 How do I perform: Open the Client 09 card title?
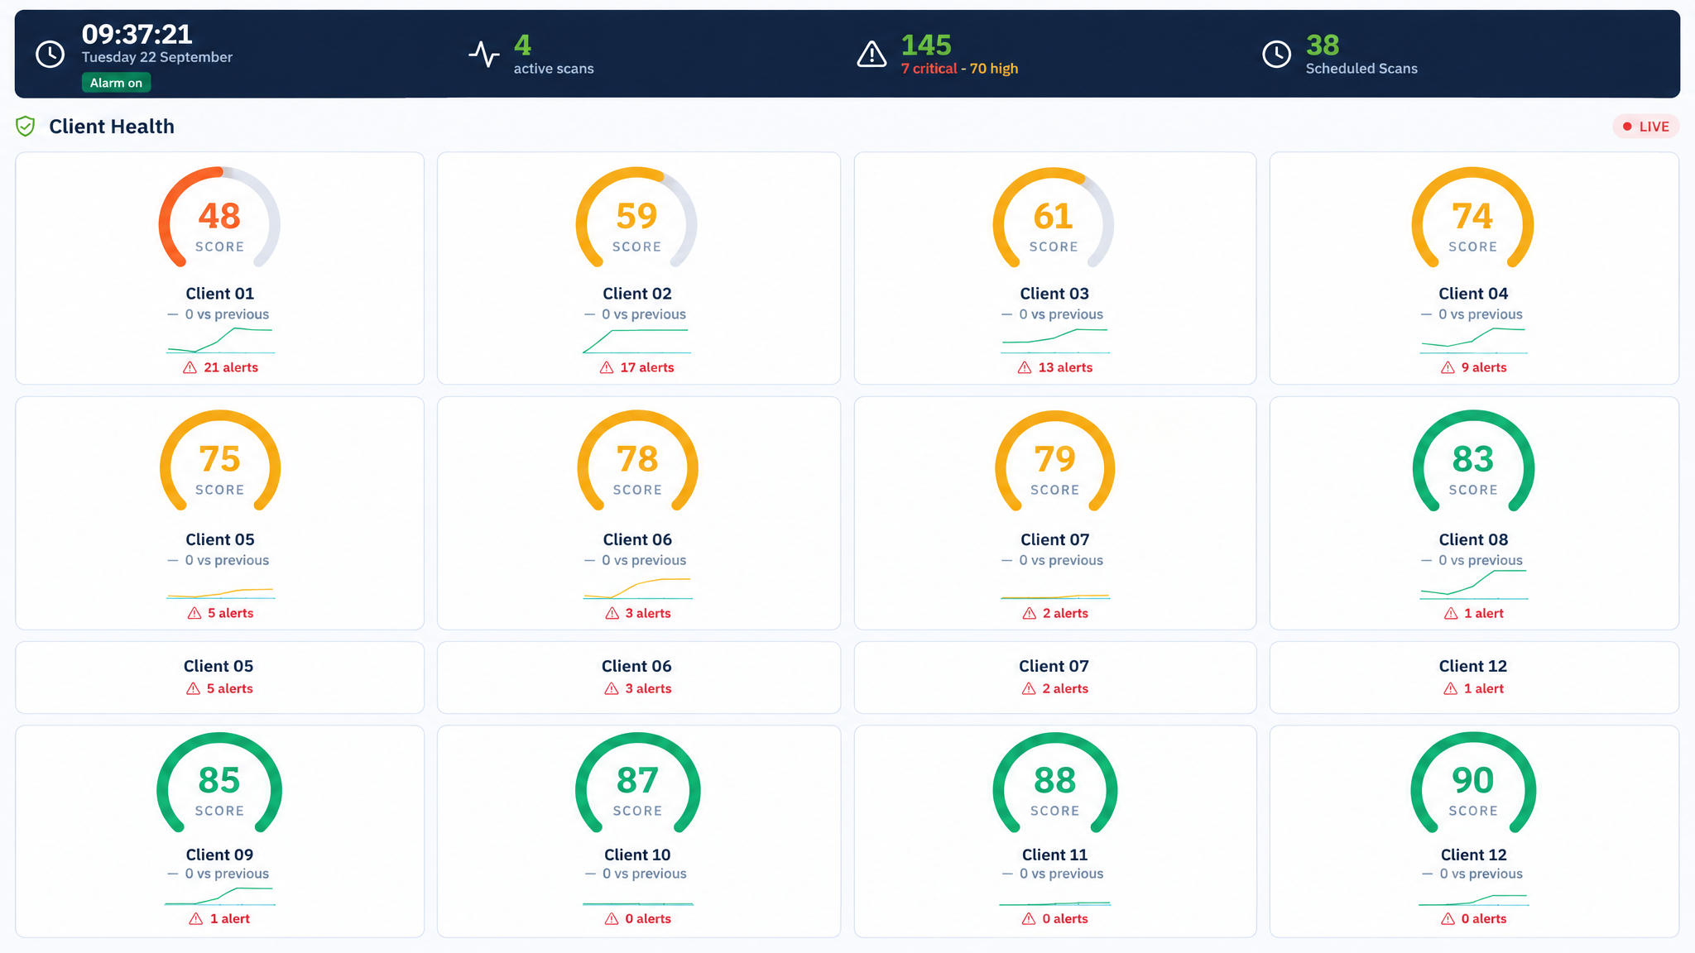[x=219, y=855]
